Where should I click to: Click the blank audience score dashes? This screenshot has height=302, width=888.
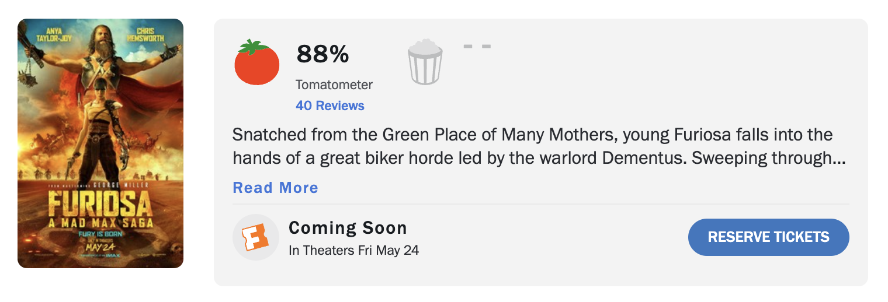(x=477, y=46)
